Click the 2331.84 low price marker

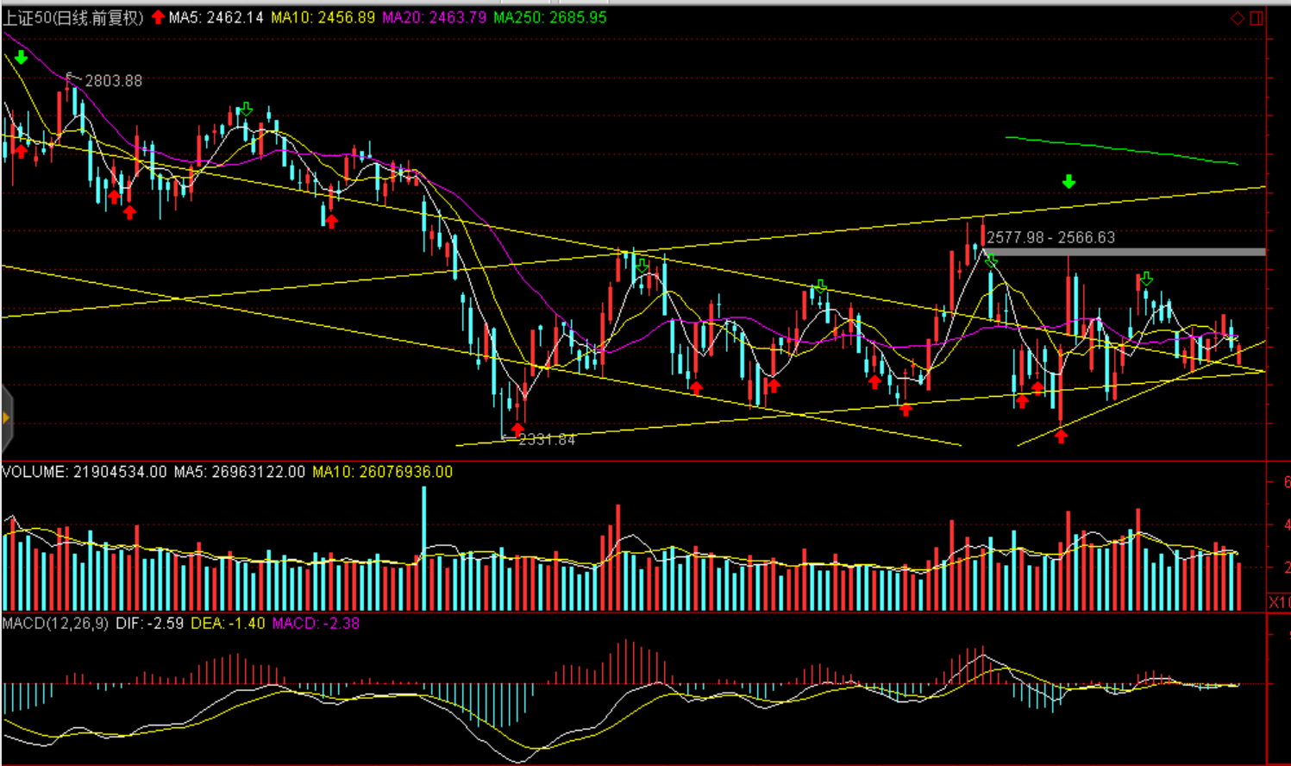546,440
